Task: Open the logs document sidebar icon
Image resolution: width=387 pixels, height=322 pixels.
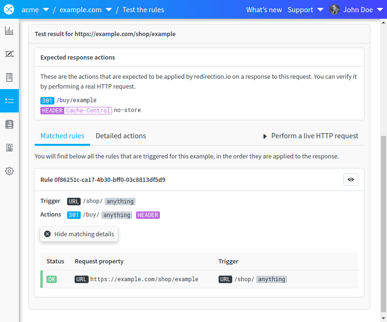Action: point(9,77)
